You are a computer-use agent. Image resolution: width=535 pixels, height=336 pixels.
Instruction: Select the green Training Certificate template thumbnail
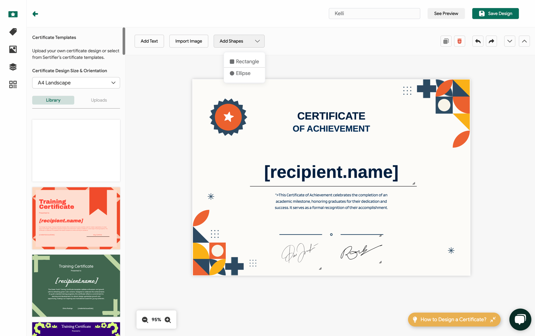tap(76, 286)
